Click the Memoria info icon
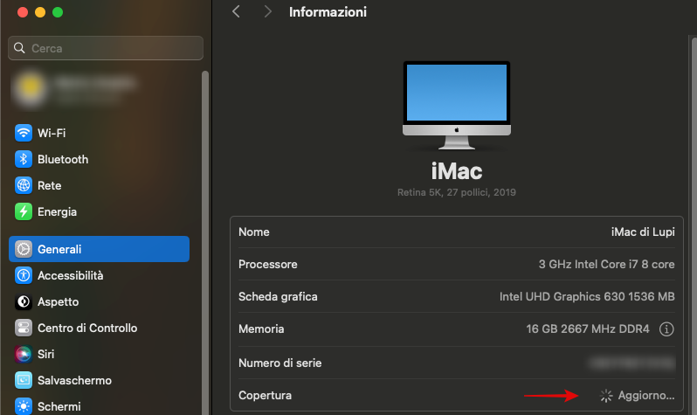The image size is (697, 415). [666, 329]
